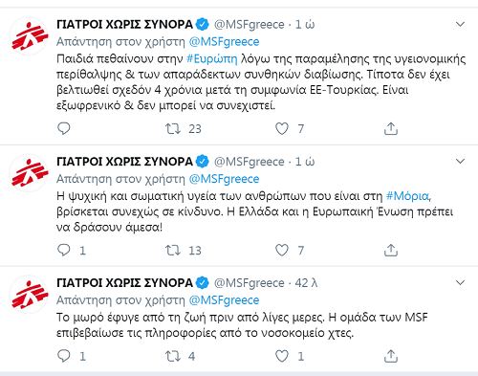
Task: Open the #Μόρια hashtag link
Action: (x=407, y=196)
